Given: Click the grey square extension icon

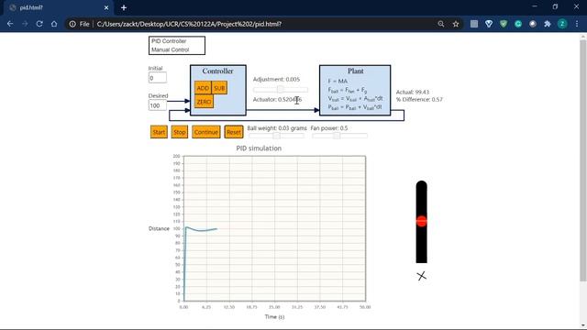Looking at the screenshot, I should [474, 24].
